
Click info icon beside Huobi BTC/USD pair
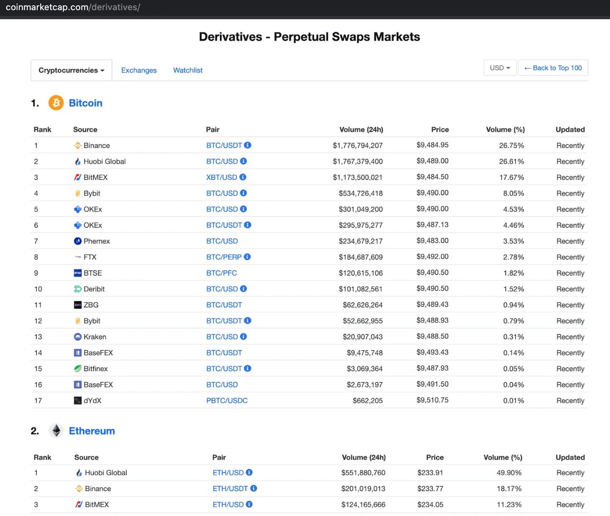[243, 161]
